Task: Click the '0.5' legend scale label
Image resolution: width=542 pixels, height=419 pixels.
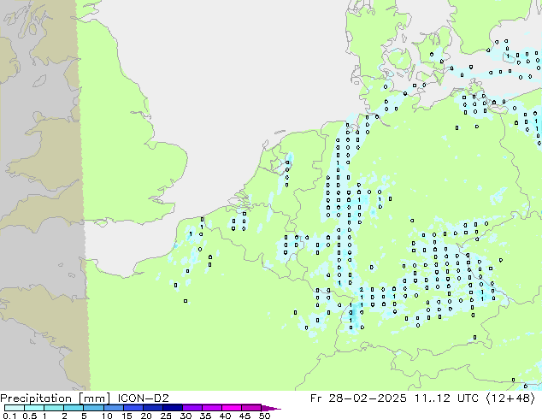Action: tap(29, 416)
